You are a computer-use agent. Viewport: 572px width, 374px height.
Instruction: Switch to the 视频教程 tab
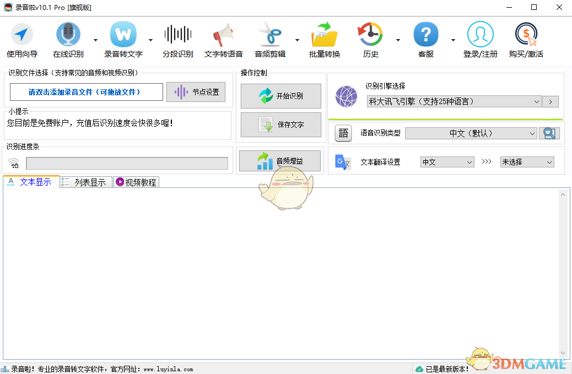[x=136, y=182]
